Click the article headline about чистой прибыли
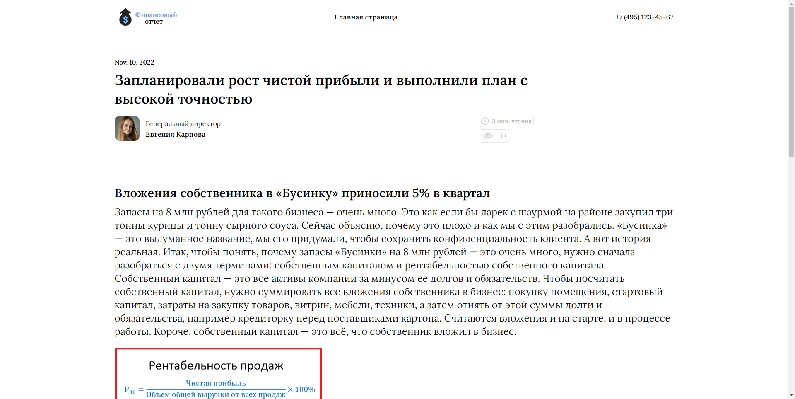 (x=321, y=89)
